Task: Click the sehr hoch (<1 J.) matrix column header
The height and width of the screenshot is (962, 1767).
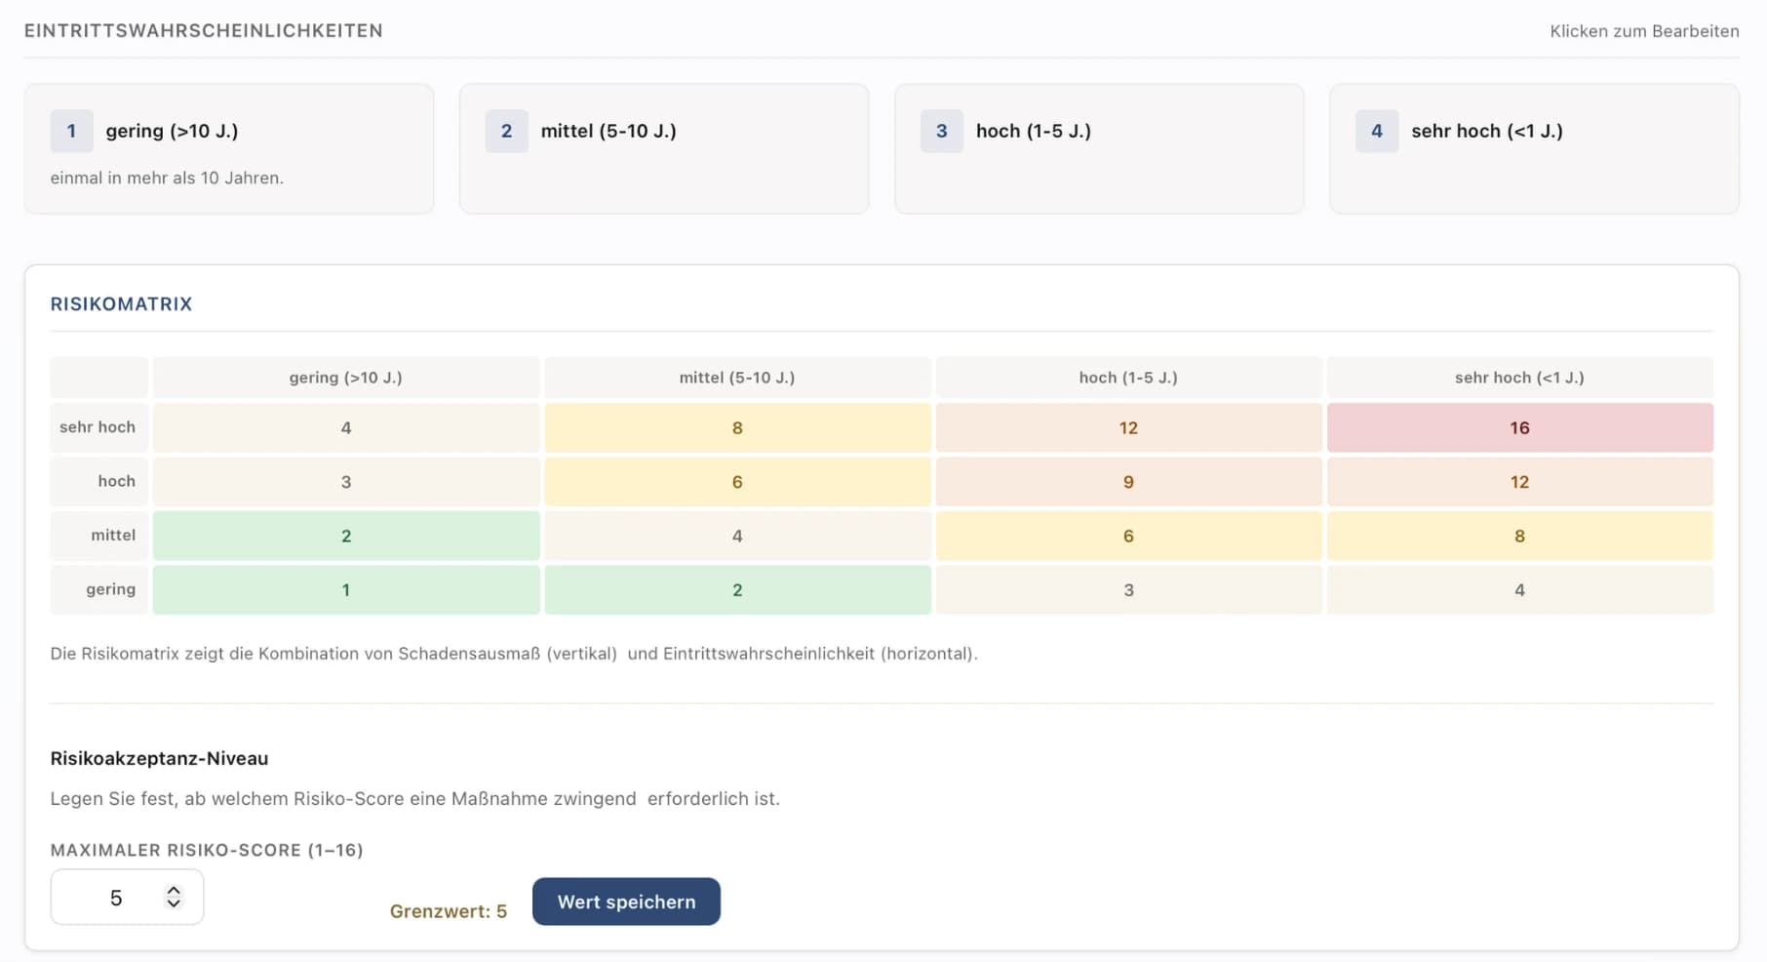Action: pos(1519,378)
